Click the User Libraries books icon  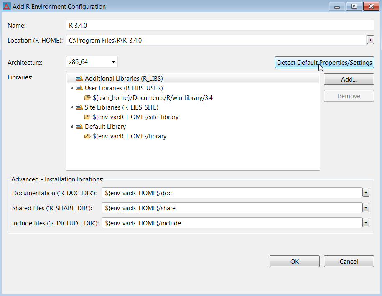click(79, 88)
